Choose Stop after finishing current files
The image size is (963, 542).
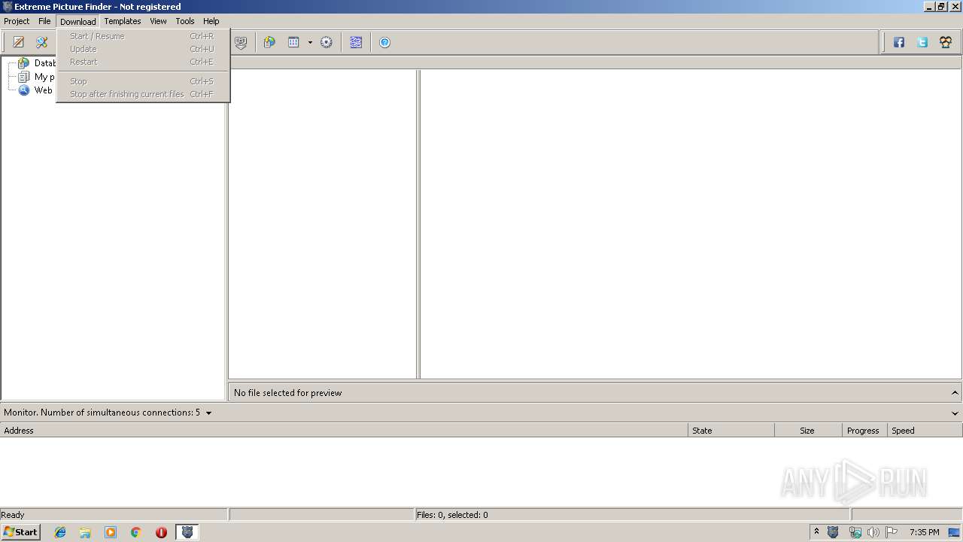pyautogui.click(x=143, y=94)
